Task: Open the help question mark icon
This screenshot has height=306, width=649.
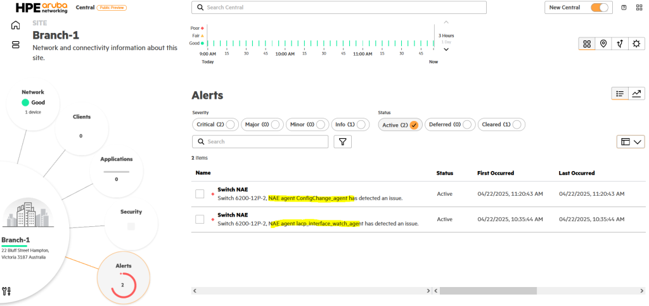Action: [624, 8]
